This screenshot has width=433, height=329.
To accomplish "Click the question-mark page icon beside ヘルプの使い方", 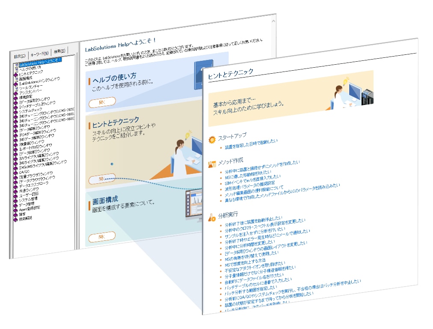I will click(16, 70).
